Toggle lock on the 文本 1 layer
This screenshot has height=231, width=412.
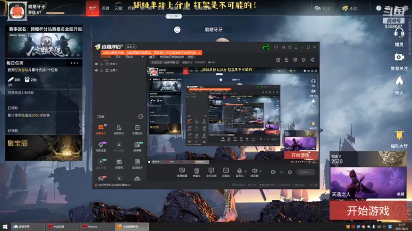click(x=101, y=64)
